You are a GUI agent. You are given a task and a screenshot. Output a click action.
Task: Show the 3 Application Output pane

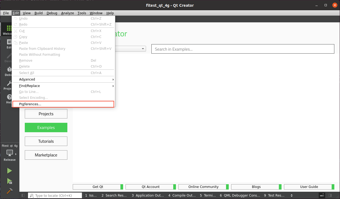(x=148, y=195)
